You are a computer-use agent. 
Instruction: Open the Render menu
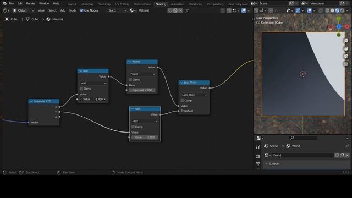[31, 4]
